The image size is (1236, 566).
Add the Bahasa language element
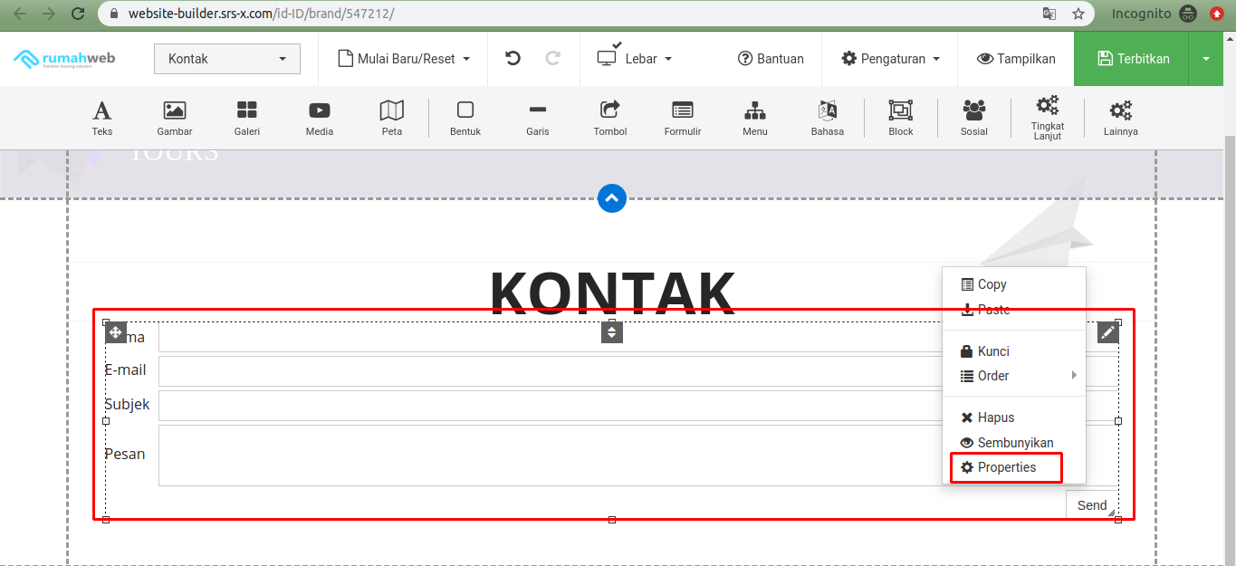828,119
